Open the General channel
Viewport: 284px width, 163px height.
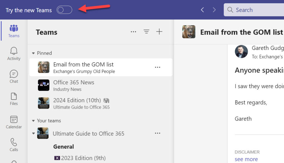[x=64, y=147]
